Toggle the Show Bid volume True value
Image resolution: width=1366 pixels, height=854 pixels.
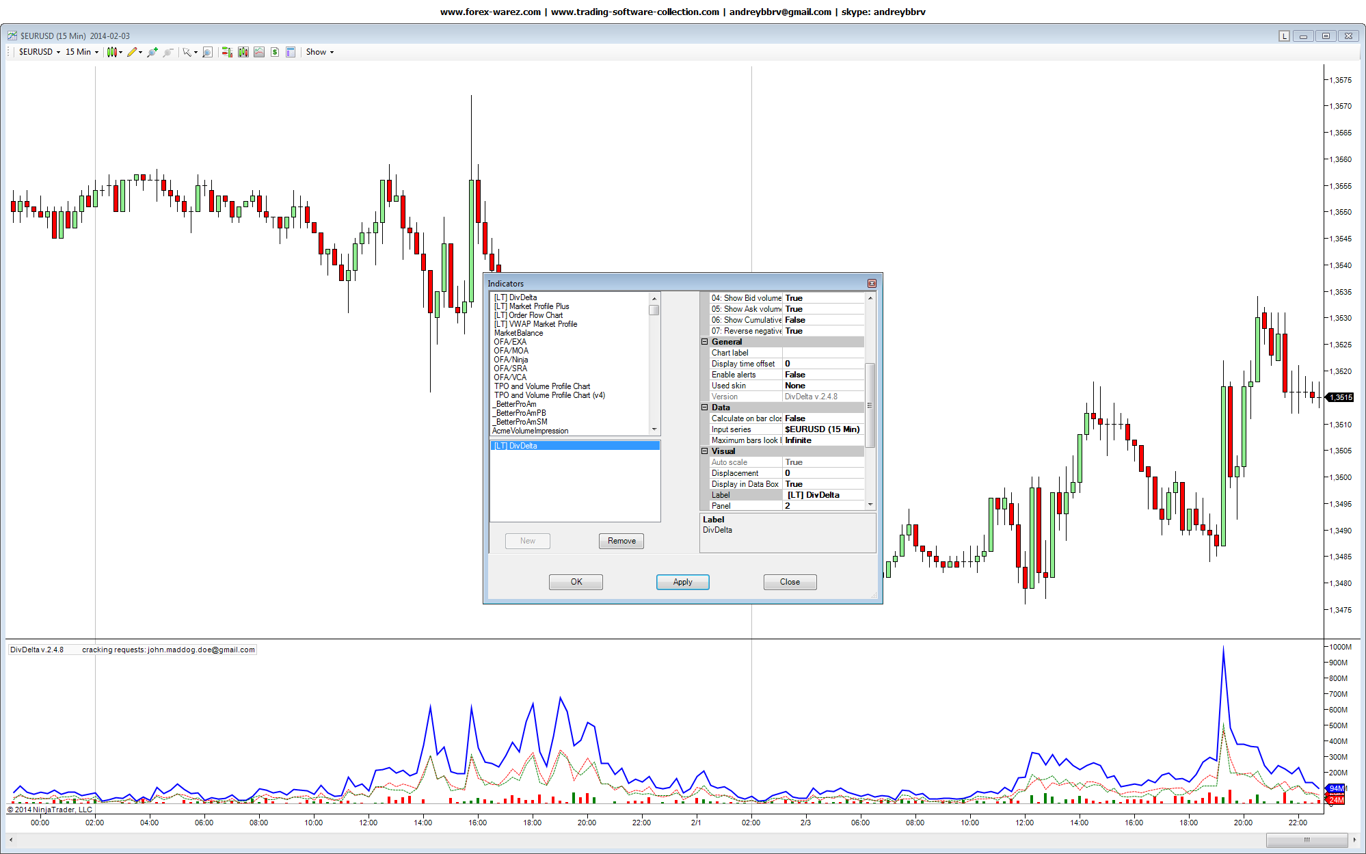(x=823, y=298)
